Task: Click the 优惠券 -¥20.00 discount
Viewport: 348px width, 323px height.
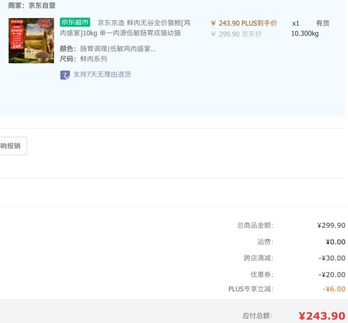Action: pos(332,274)
